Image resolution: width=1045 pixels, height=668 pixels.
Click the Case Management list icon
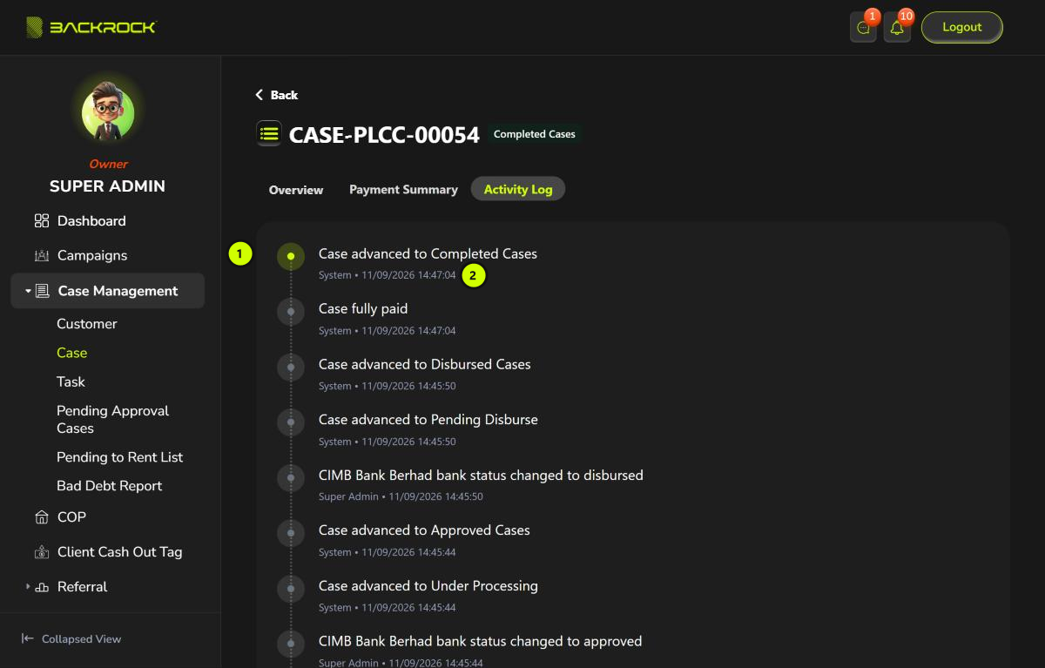[x=43, y=291]
